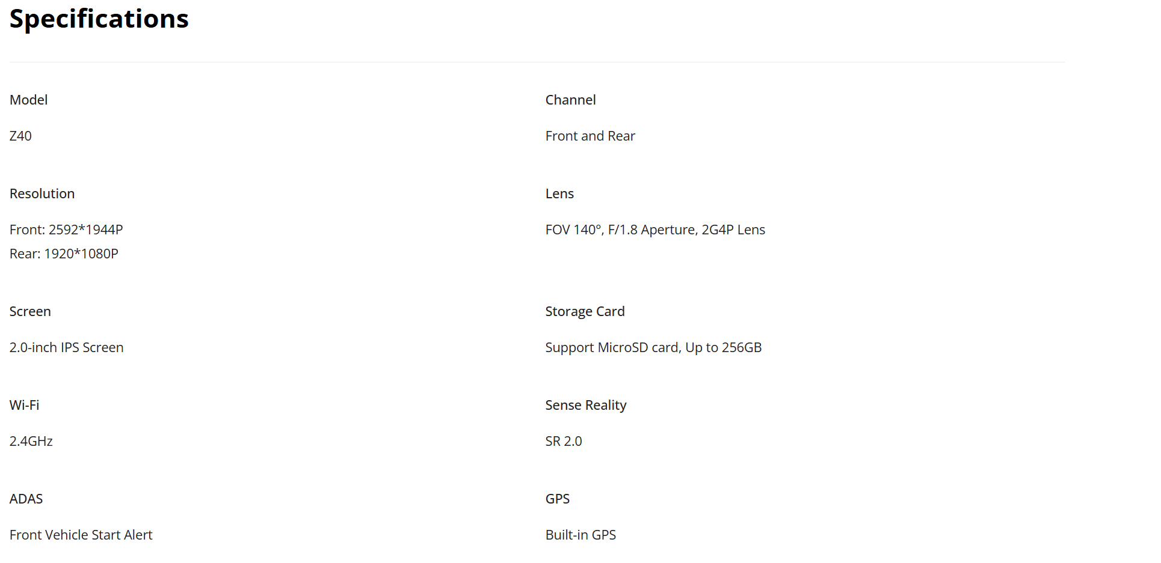Click the Rear: 1920*1080P text

(64, 254)
